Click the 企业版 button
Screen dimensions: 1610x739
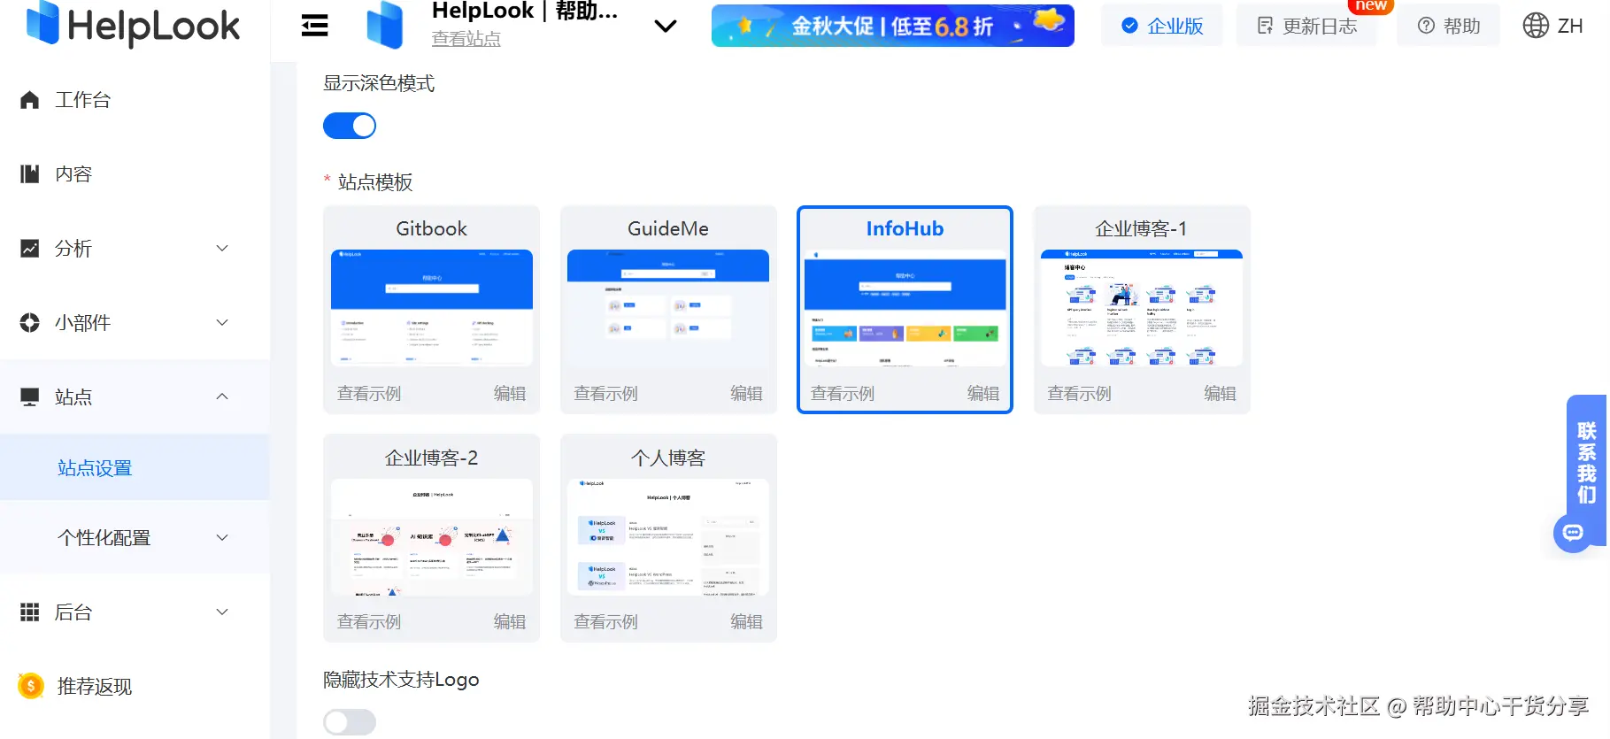(1161, 26)
